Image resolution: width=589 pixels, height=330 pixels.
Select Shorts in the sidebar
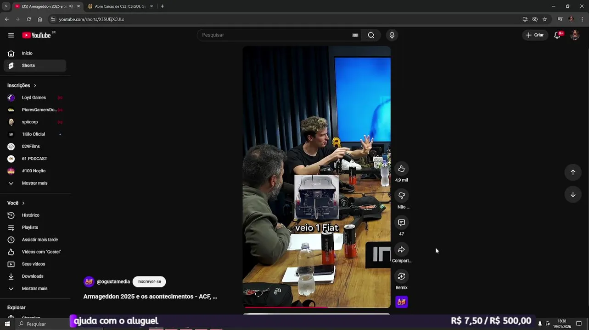point(35,66)
